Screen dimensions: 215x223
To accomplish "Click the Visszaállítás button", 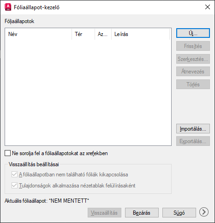I will 104,213.
